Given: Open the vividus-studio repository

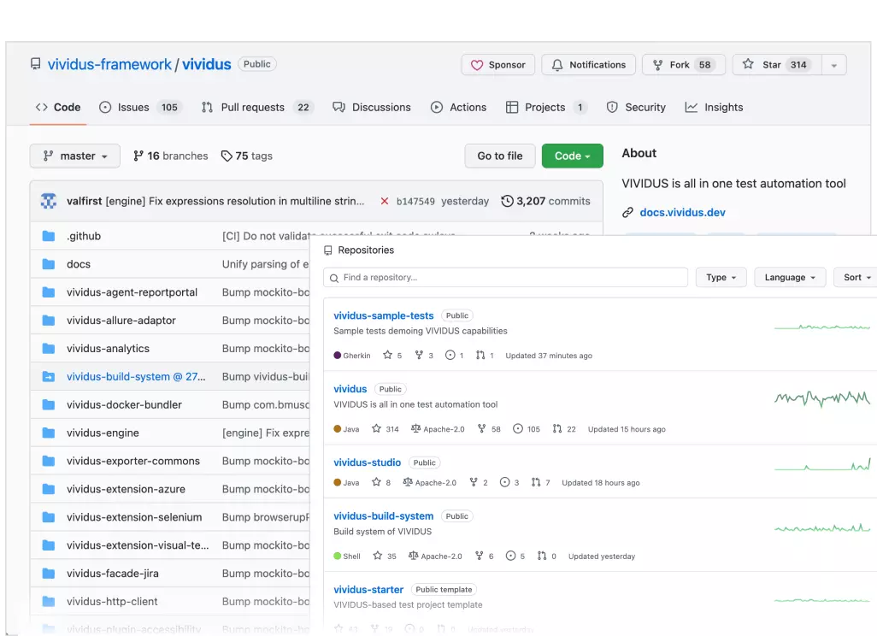Looking at the screenshot, I should [x=368, y=462].
